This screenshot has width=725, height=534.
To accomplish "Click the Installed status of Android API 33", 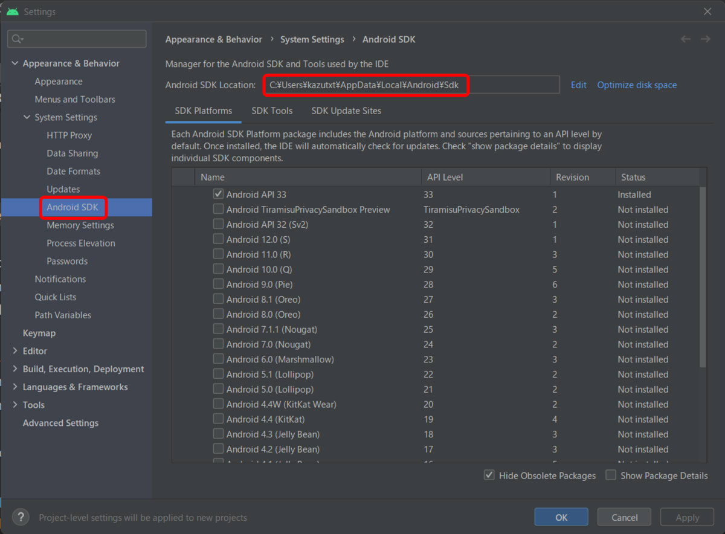I will click(634, 195).
